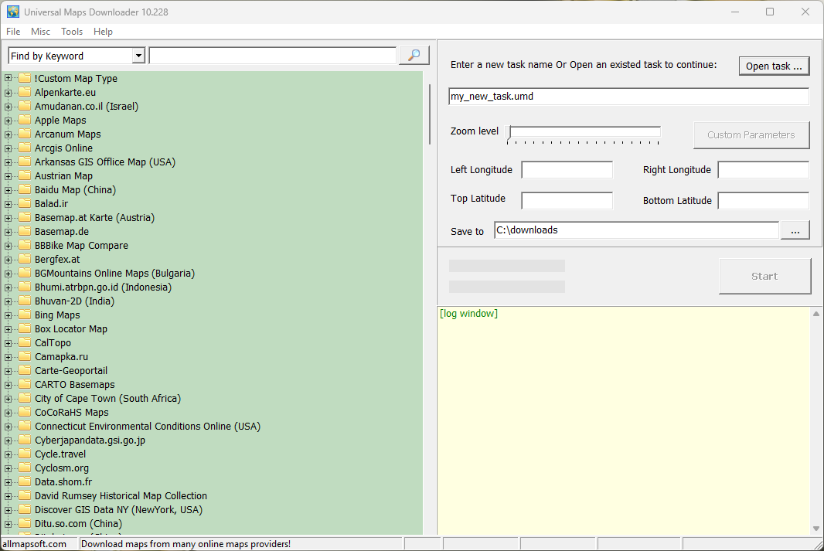Select Bhumi.atrbpn.go.id (Indonesia) item
The image size is (824, 551).
coord(103,287)
